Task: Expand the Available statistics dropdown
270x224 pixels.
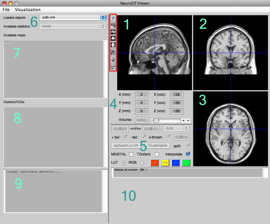Action: (72, 26)
